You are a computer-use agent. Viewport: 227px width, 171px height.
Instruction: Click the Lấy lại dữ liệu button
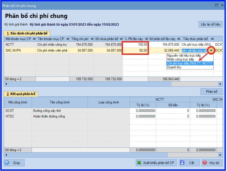coord(210,24)
